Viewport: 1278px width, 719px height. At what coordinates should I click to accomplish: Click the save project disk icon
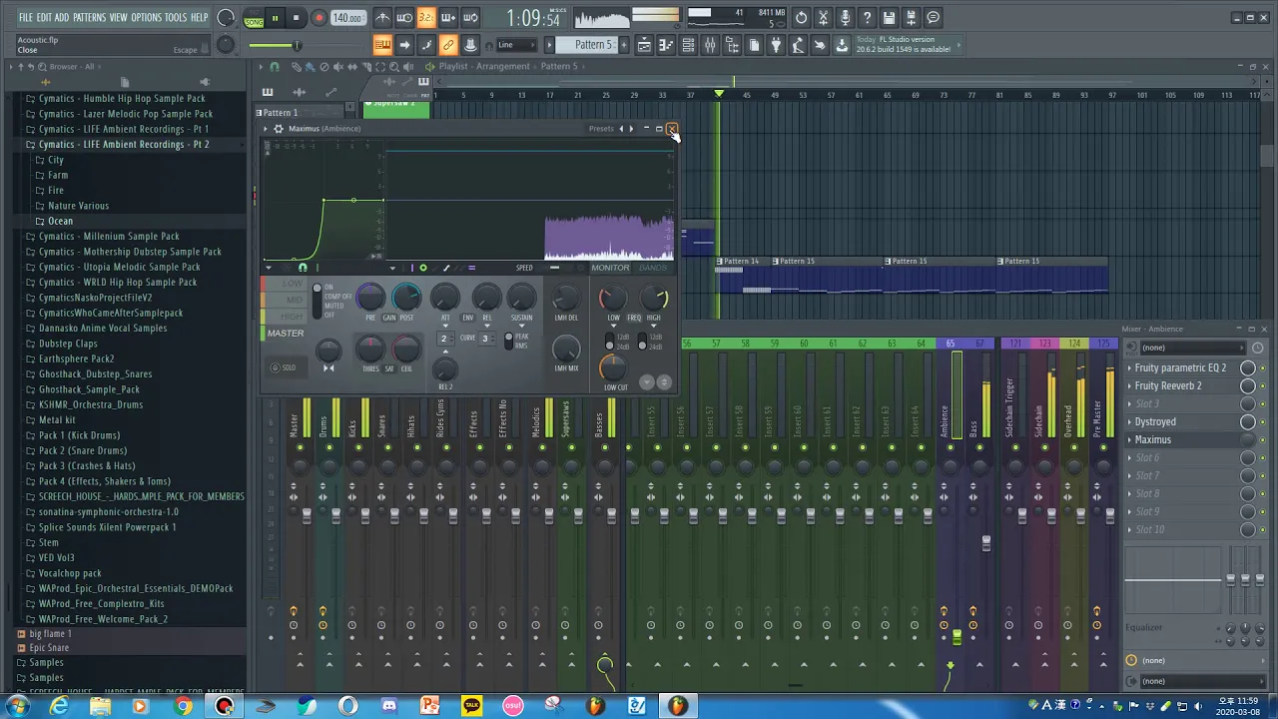889,18
